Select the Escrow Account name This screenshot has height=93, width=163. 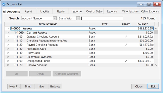(36, 65)
